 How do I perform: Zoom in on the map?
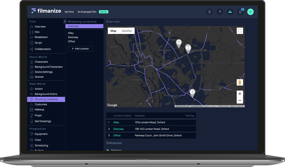240,94
